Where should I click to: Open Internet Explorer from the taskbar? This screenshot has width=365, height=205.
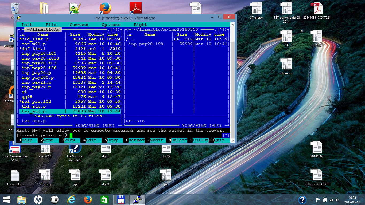(x=71, y=199)
